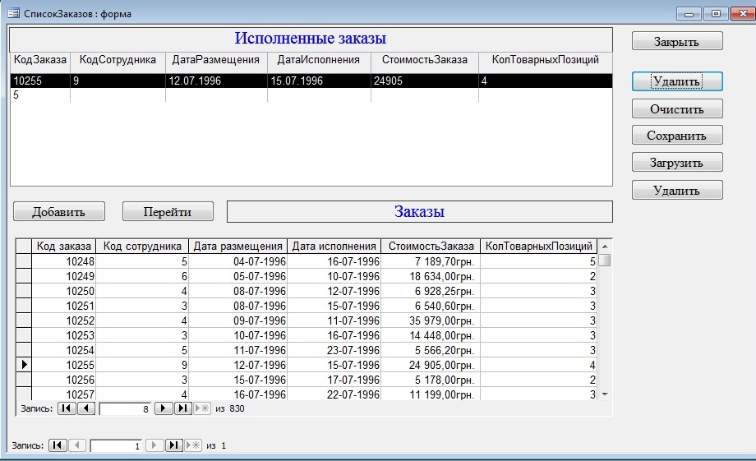Select row selector for order 10257
This screenshot has height=461, width=756.
24,394
